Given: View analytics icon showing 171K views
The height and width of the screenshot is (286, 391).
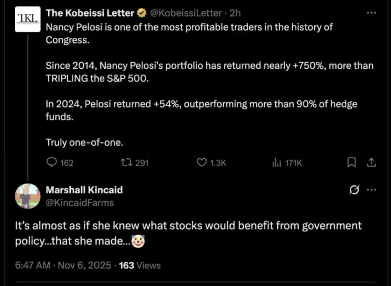Looking at the screenshot, I should pos(276,163).
